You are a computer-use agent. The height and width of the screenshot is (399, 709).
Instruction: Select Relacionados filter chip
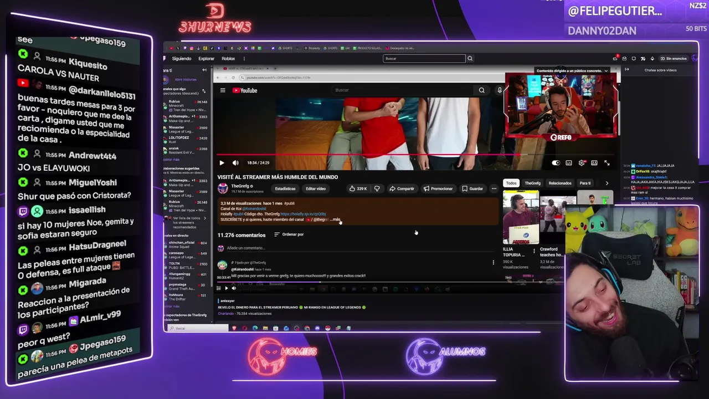tap(560, 183)
